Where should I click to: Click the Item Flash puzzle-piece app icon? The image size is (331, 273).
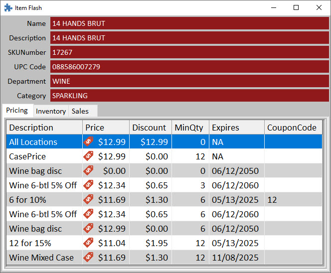click(8, 8)
